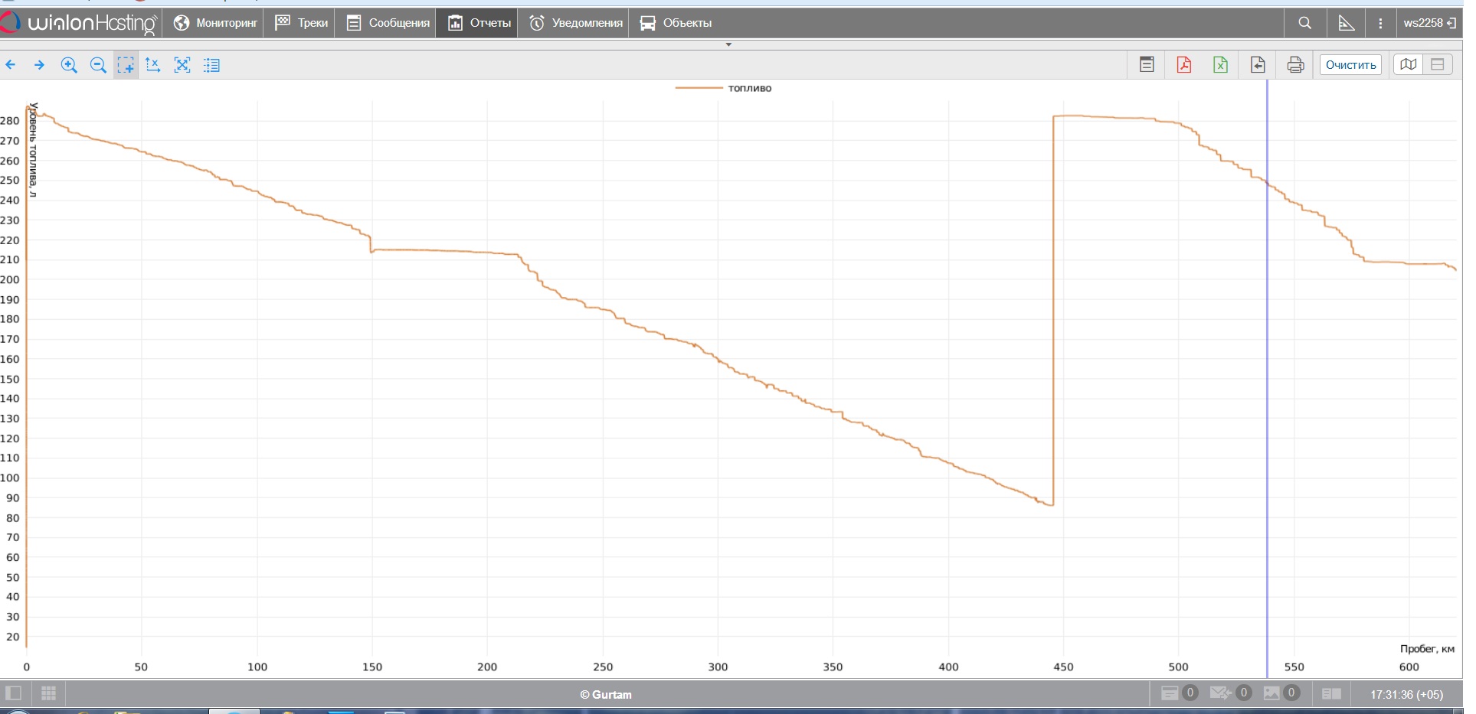The height and width of the screenshot is (714, 1476).
Task: Open search in the top bar
Action: coord(1305,23)
